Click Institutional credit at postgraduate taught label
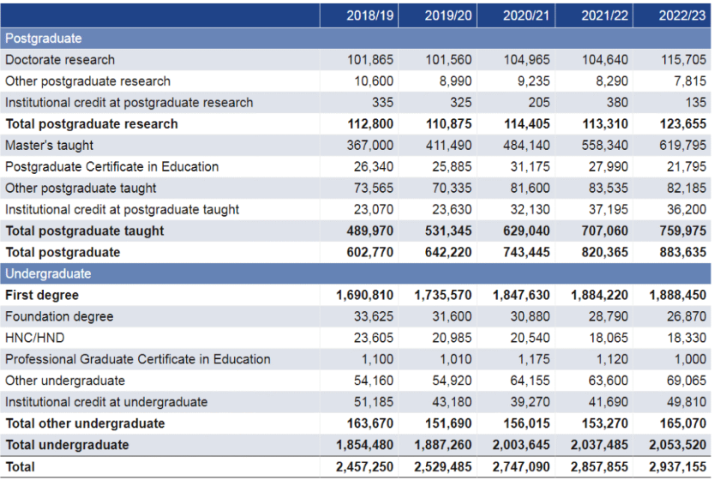This screenshot has height=480, width=714. [122, 209]
